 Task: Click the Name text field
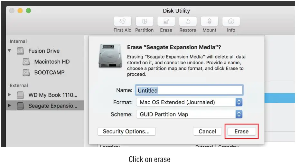(189, 90)
